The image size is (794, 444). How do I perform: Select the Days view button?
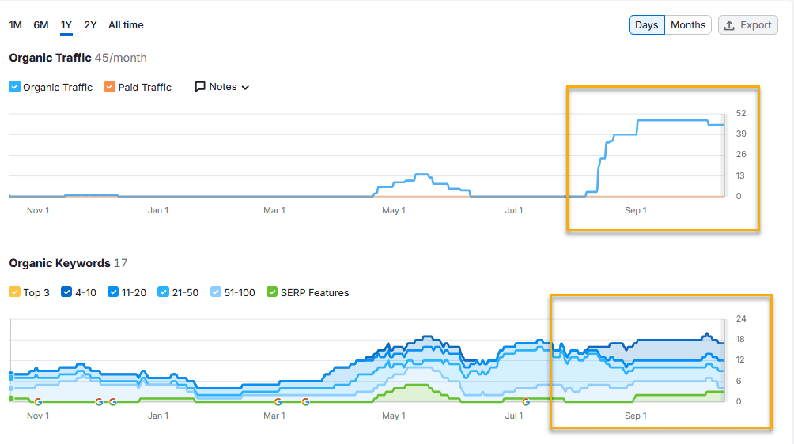coord(646,25)
